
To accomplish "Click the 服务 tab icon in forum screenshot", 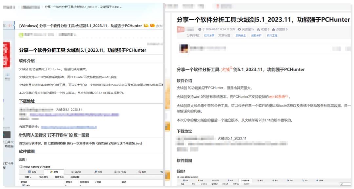I will (140, 172).
